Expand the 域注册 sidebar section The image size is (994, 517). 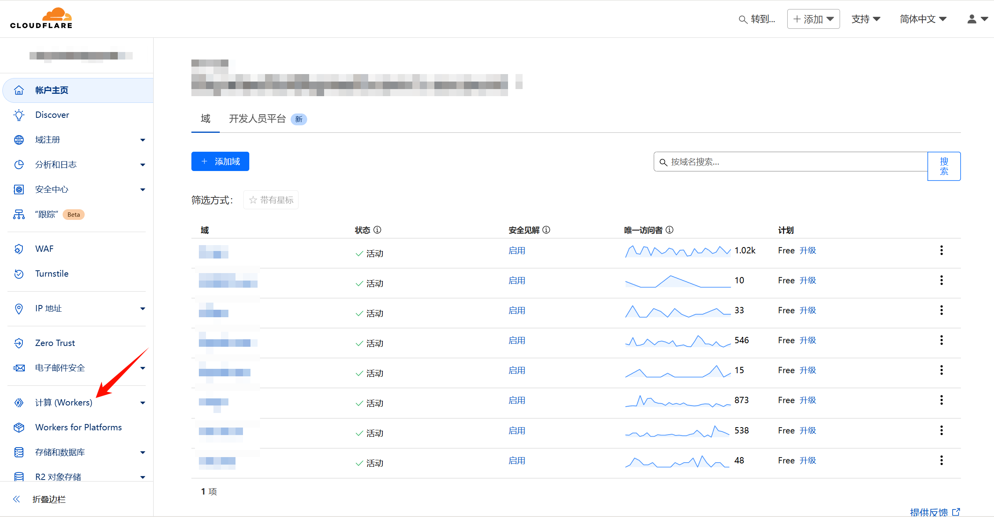pos(143,140)
